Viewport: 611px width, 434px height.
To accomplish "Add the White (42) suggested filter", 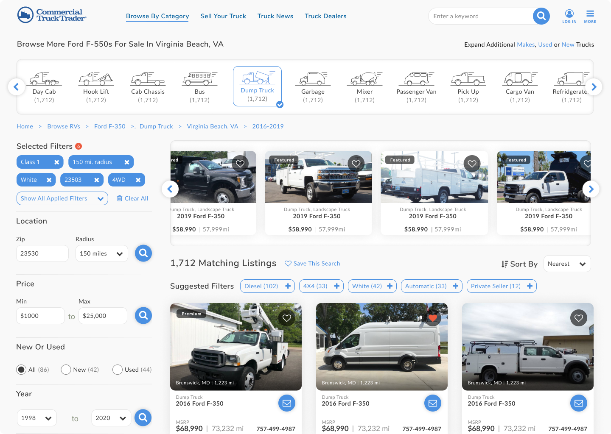I will (372, 286).
